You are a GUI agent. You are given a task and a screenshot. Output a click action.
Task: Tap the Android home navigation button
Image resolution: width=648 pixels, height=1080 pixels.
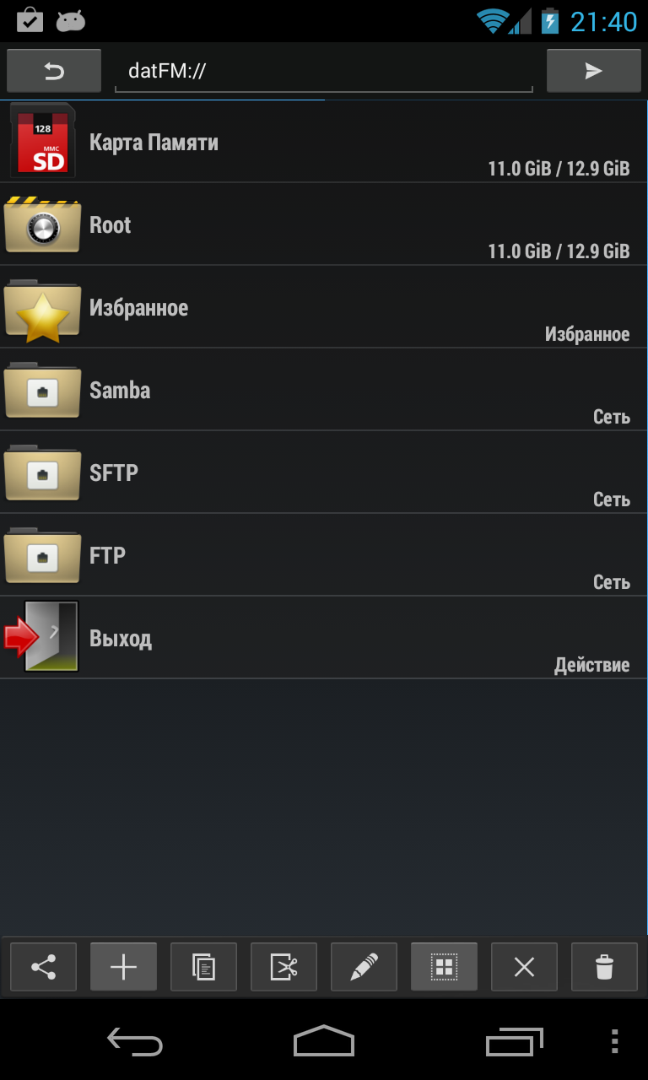pos(324,1041)
